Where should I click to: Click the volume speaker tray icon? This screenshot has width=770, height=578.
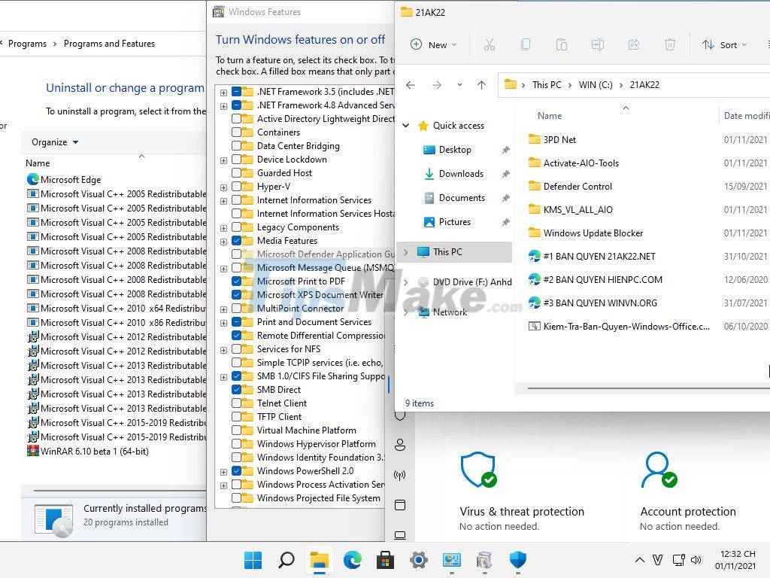tap(696, 559)
